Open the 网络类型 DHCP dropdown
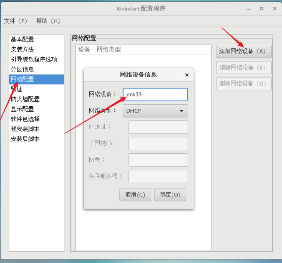This screenshot has width=282, height=263. (155, 111)
